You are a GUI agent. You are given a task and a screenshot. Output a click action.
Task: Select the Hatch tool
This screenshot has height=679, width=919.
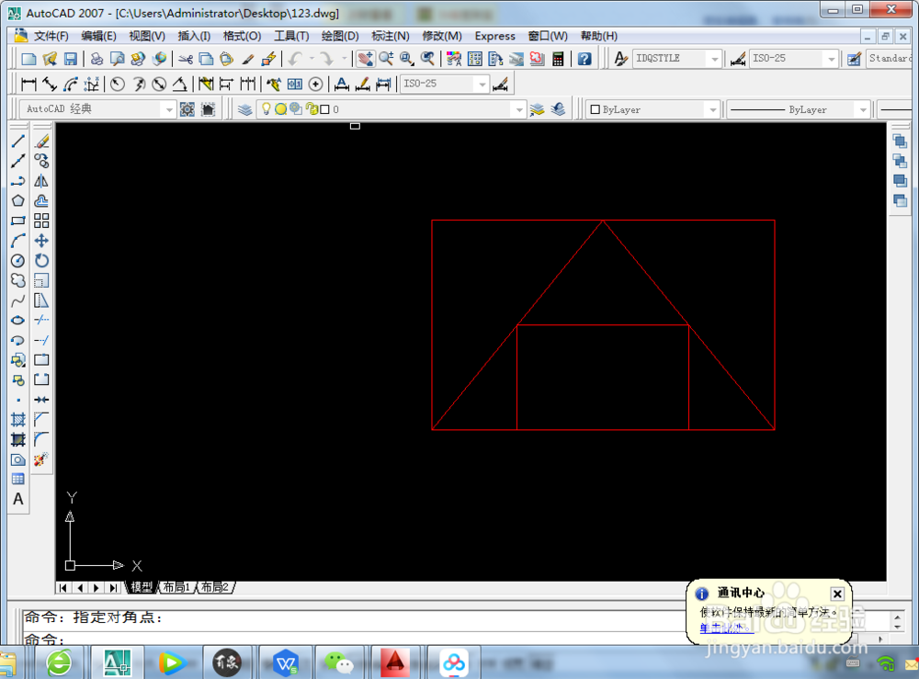point(18,420)
